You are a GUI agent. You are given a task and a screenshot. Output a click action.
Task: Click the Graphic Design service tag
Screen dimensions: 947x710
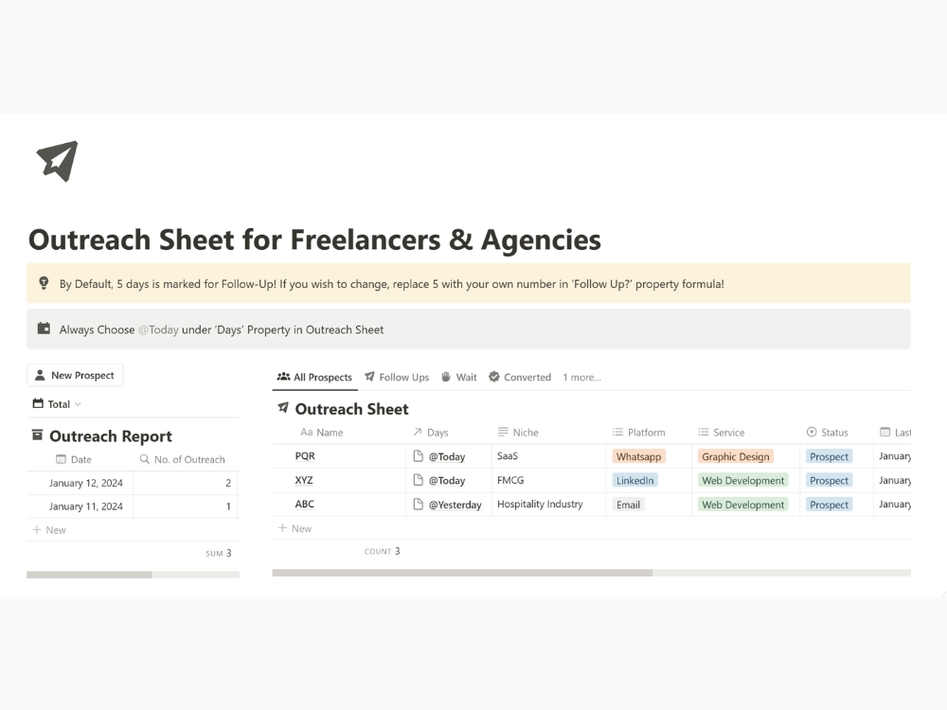[x=736, y=456]
